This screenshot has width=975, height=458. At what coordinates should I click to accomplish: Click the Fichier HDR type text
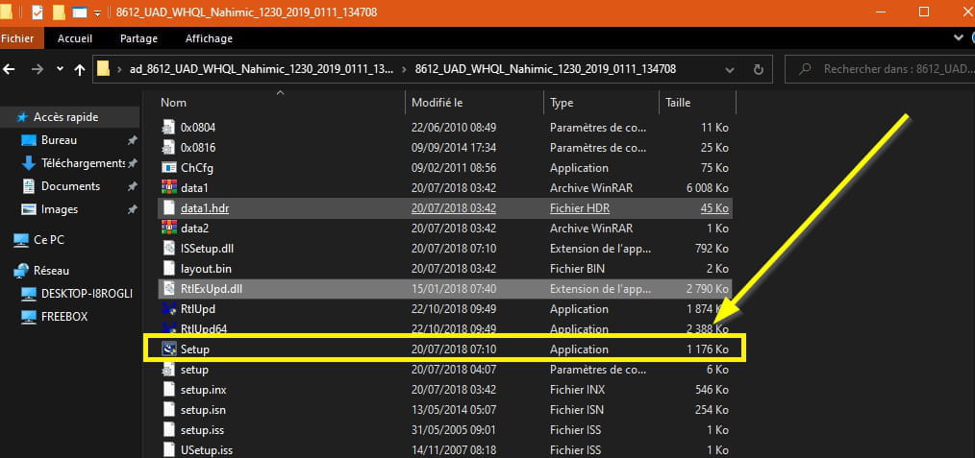[x=579, y=208]
